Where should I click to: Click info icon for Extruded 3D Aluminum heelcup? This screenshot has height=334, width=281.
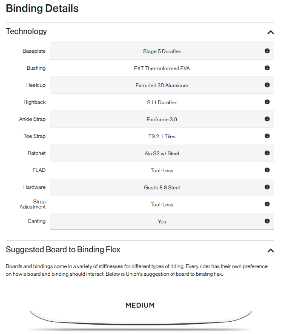(267, 85)
